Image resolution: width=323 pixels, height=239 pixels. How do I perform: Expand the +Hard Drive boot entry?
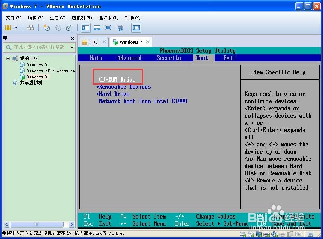(113, 94)
